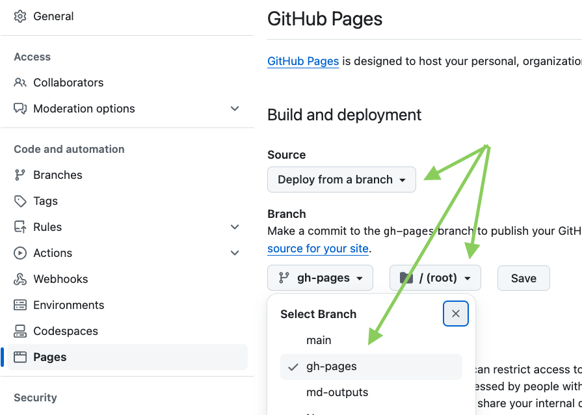Click the Codespaces icon
This screenshot has width=582, height=415.
tap(20, 331)
